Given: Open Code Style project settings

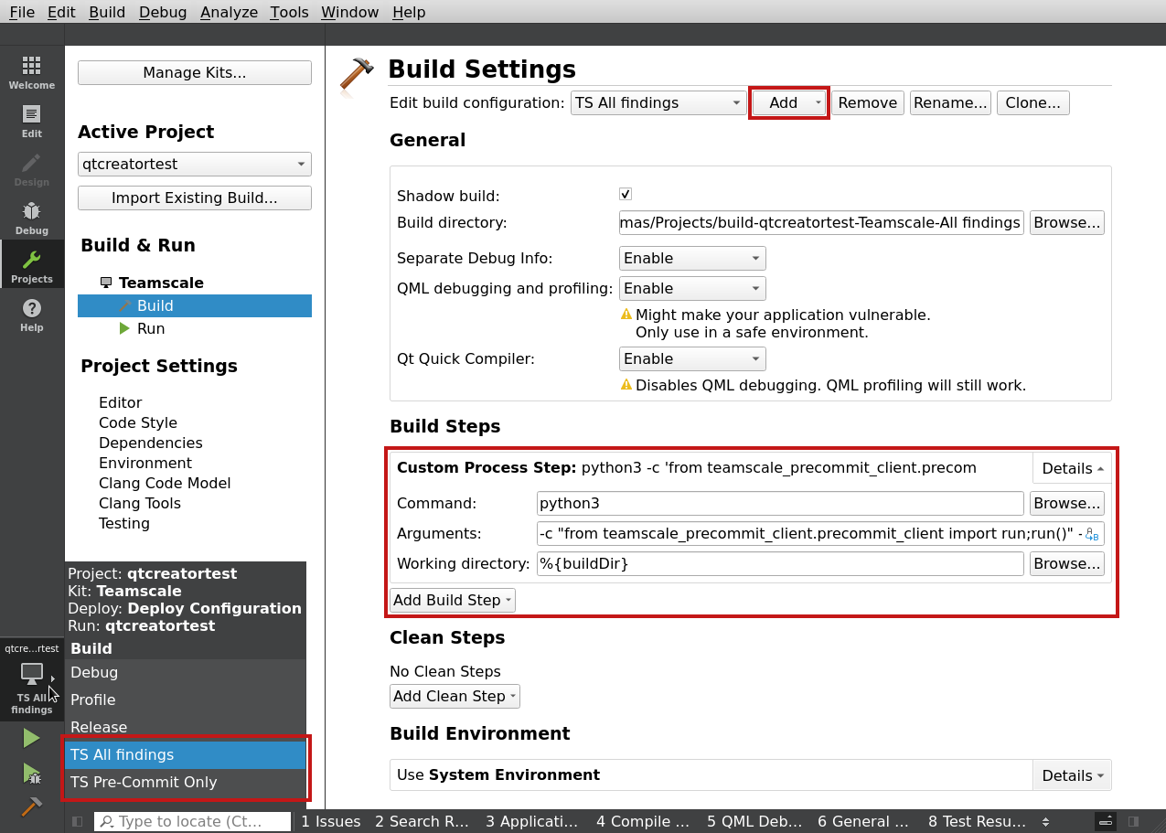Looking at the screenshot, I should coord(138,422).
